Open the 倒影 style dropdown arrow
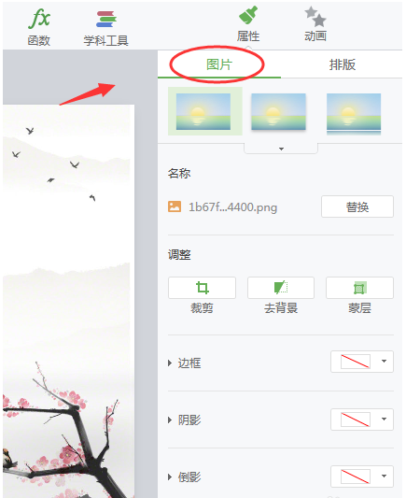Viewport: 406px width, 498px height. (384, 476)
